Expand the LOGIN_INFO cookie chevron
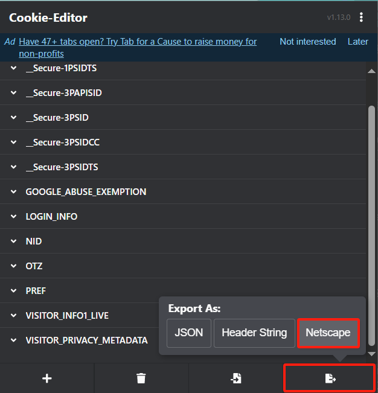Viewport: 378px width, 393px height. pos(13,216)
